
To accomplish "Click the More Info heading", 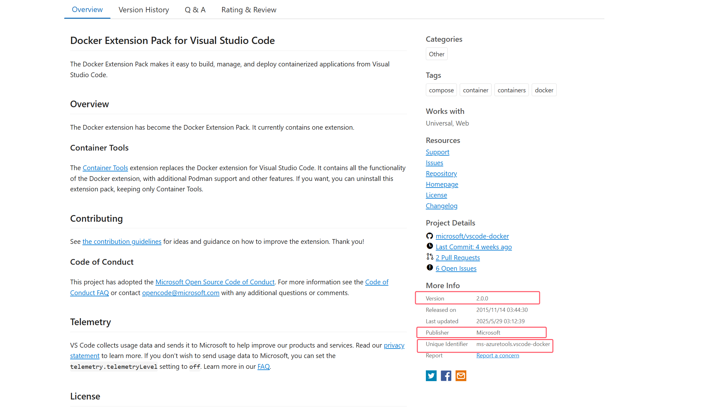I will click(443, 286).
